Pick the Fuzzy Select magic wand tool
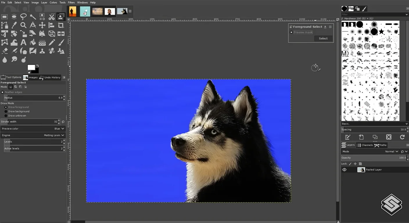409x223 pixels. pyautogui.click(x=33, y=17)
